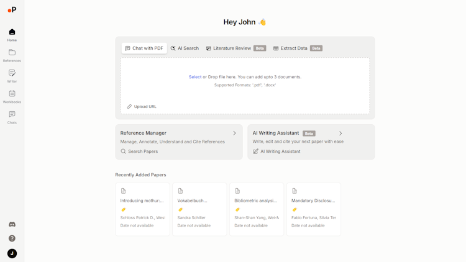Screen dimensions: 466x262
Task: Click the Upload URL button
Action: click(x=142, y=107)
